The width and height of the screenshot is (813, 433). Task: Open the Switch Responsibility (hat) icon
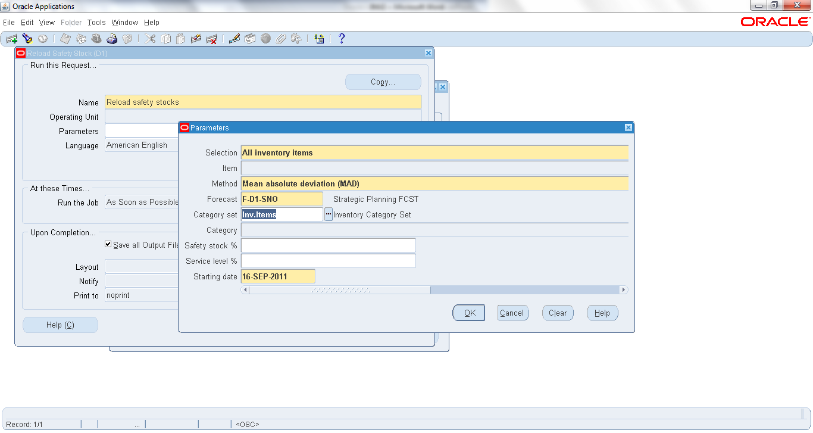click(96, 38)
